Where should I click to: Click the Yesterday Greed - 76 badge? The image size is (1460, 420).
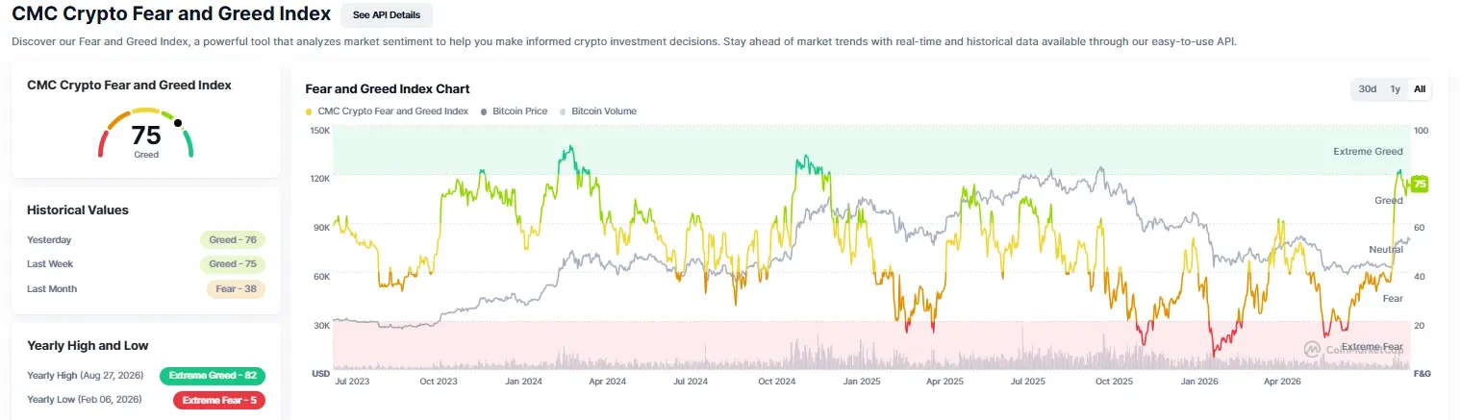[x=232, y=240]
